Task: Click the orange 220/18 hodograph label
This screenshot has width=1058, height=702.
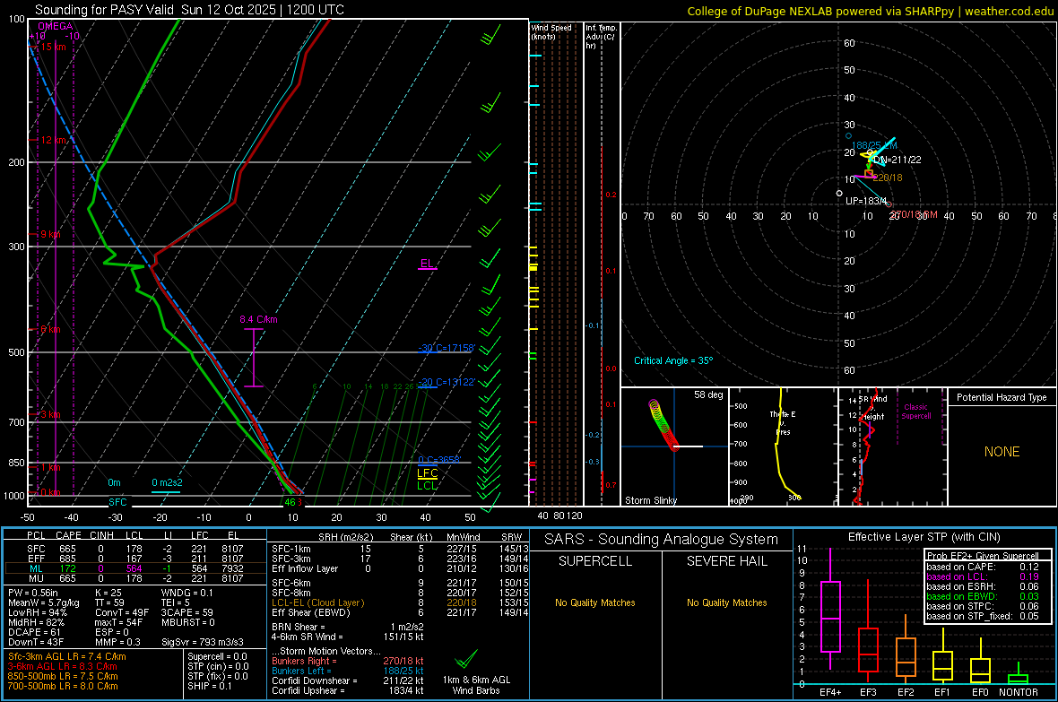Action: (x=888, y=178)
